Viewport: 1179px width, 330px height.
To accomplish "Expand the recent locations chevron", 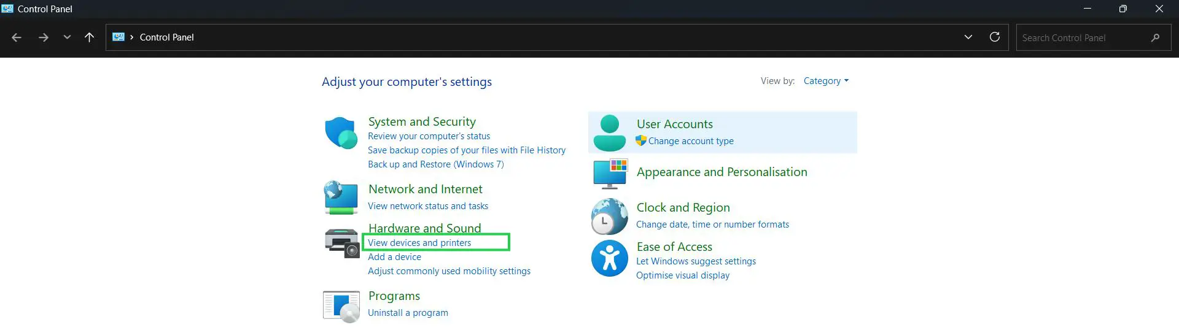I will (67, 37).
